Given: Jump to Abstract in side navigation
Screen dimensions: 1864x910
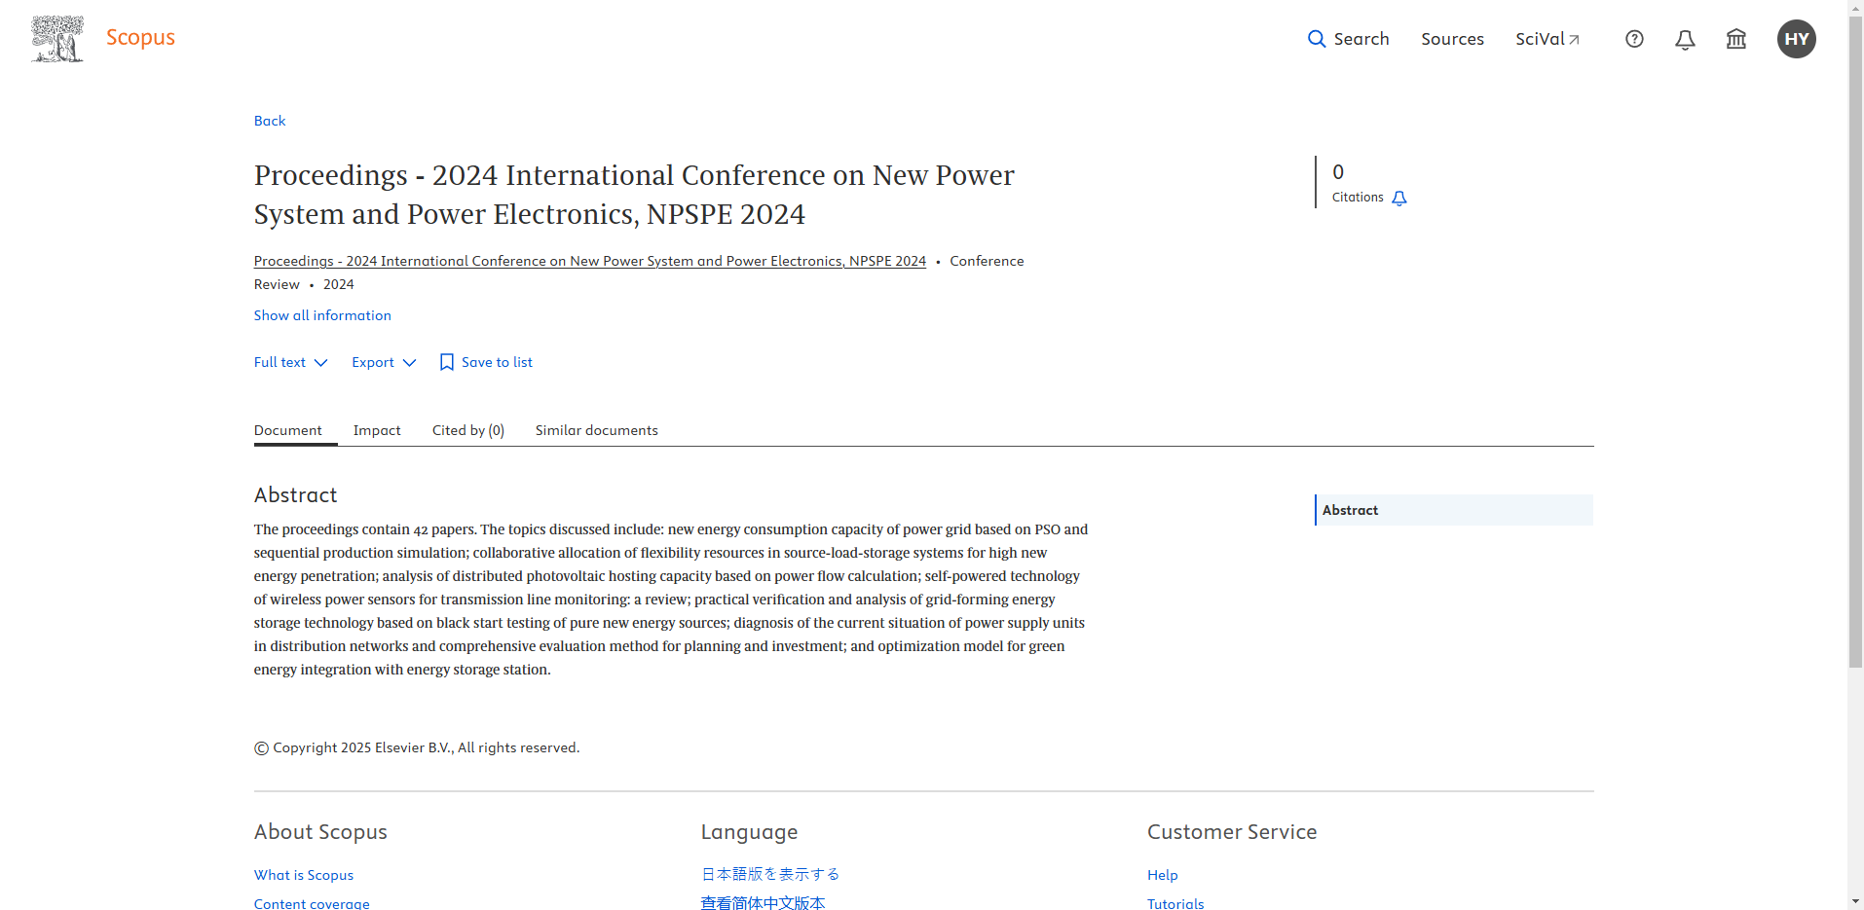Looking at the screenshot, I should pyautogui.click(x=1350, y=510).
